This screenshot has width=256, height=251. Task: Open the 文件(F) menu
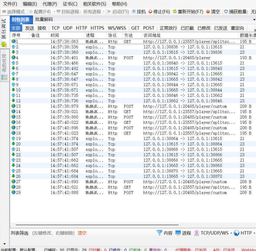click(10, 4)
